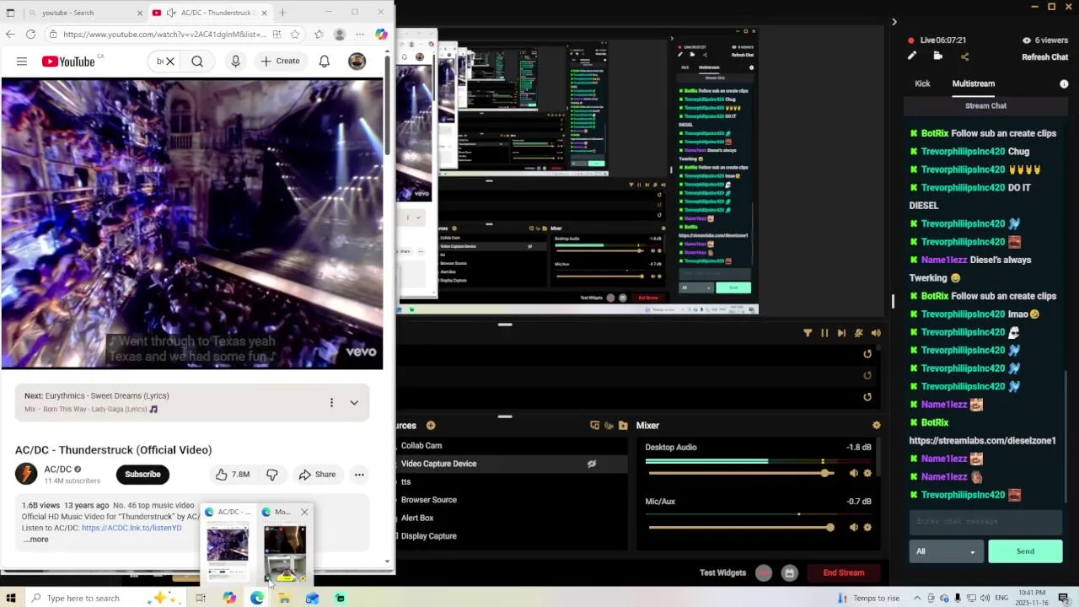Select the Collab Cam source
This screenshot has height=607, width=1079.
click(421, 446)
